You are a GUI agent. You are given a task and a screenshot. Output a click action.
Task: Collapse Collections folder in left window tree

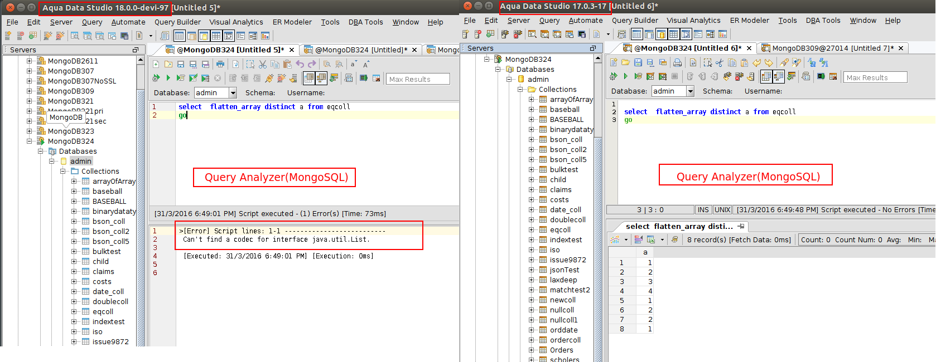63,172
